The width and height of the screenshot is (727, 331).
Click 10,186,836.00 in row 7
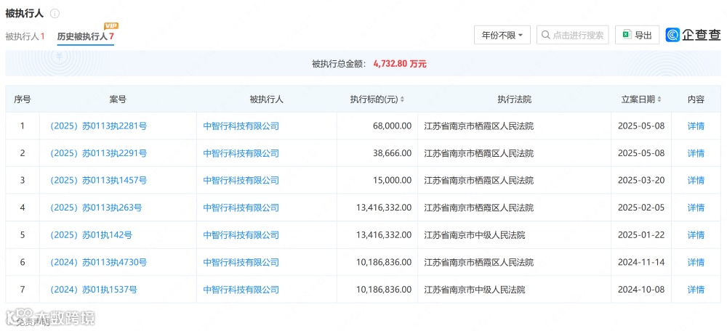click(383, 290)
